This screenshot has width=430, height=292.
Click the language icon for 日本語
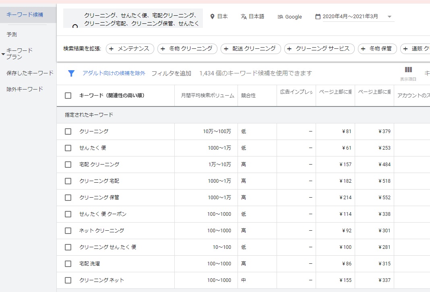[244, 17]
